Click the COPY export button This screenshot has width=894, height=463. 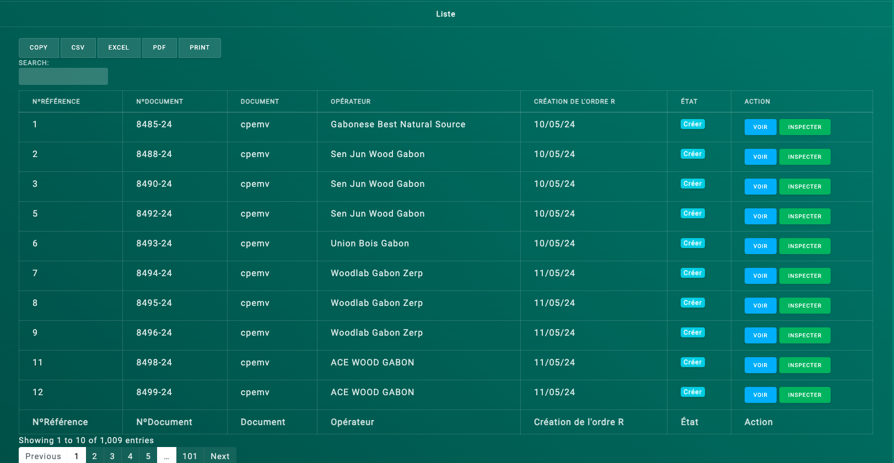(39, 48)
